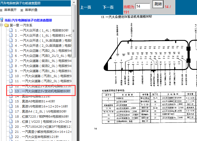Click document icon for item 3 开迪 1_9L柴油直喷
Viewport: 197px width, 141px height.
[11, 40]
